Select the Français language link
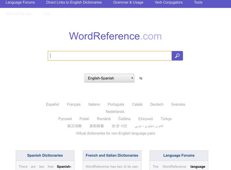 point(74,104)
